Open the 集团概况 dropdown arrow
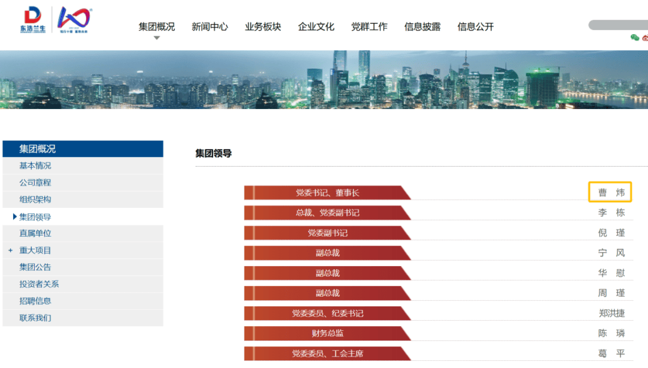Image resolution: width=648 pixels, height=368 pixels. tap(157, 37)
